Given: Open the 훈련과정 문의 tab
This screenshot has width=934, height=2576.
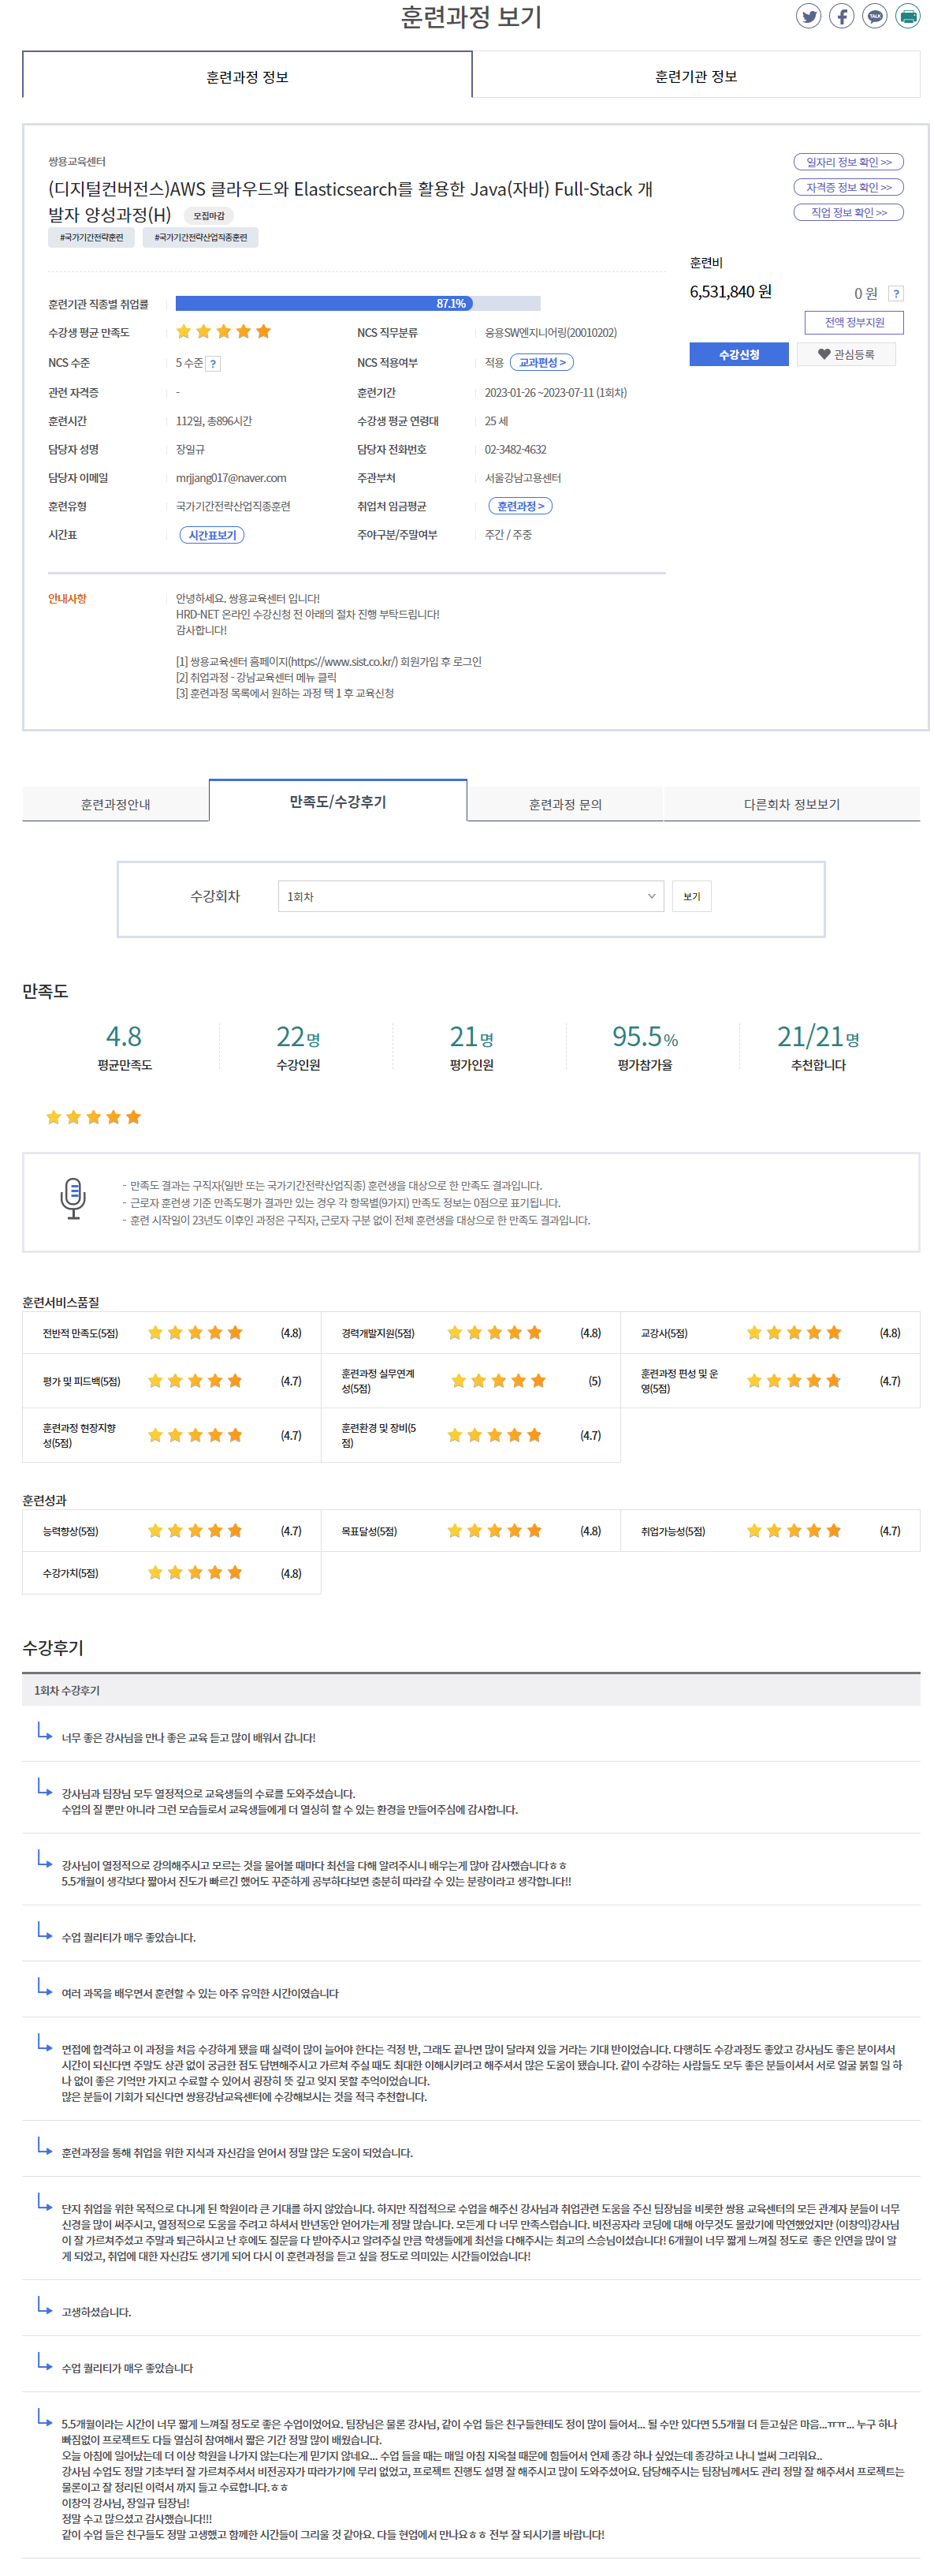Looking at the screenshot, I should (x=564, y=804).
